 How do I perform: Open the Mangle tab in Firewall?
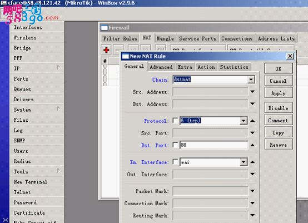tap(165, 38)
